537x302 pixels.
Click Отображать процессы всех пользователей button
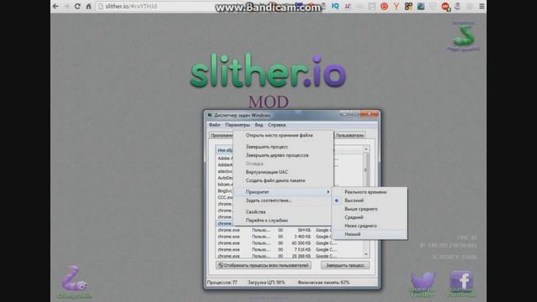click(x=263, y=265)
